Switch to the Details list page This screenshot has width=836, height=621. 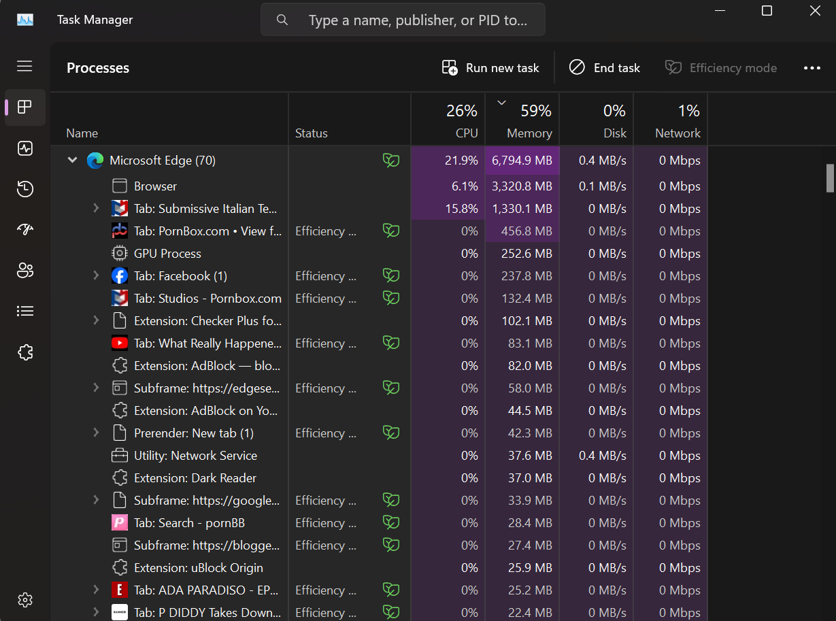[25, 311]
